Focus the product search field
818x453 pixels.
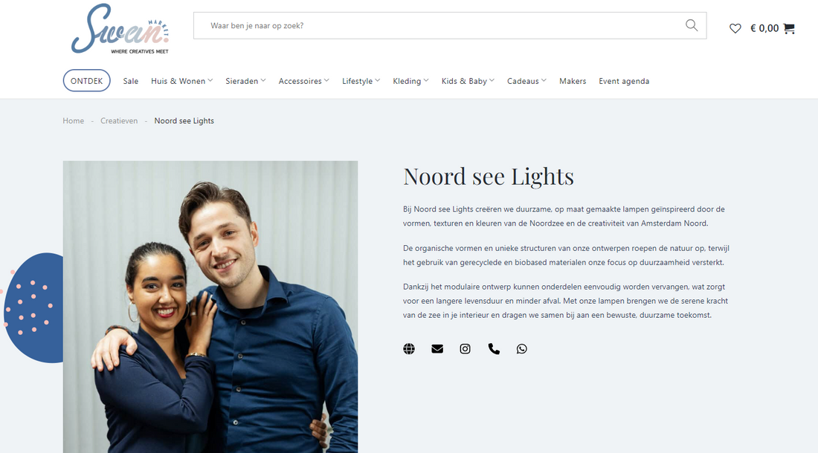438,25
